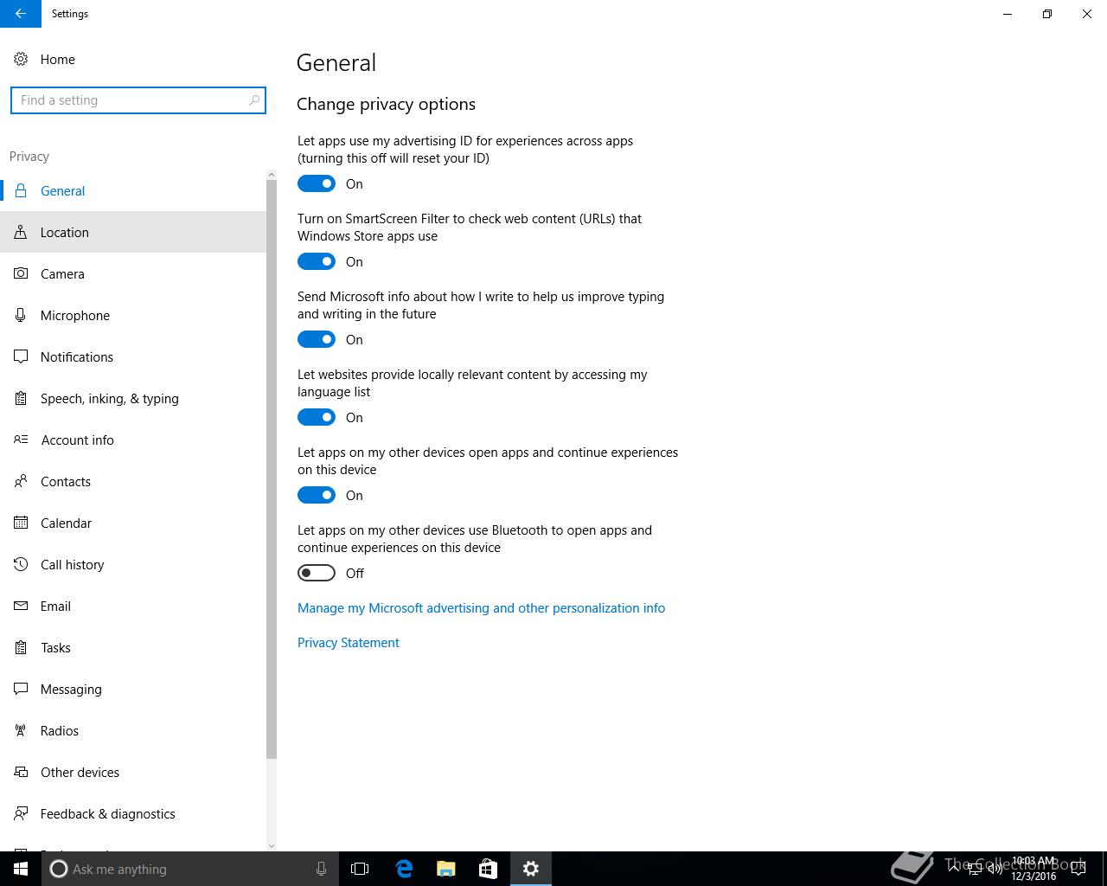Click the Camera icon in sidebar
Viewport: 1107px width, 886px height.
coord(21,273)
